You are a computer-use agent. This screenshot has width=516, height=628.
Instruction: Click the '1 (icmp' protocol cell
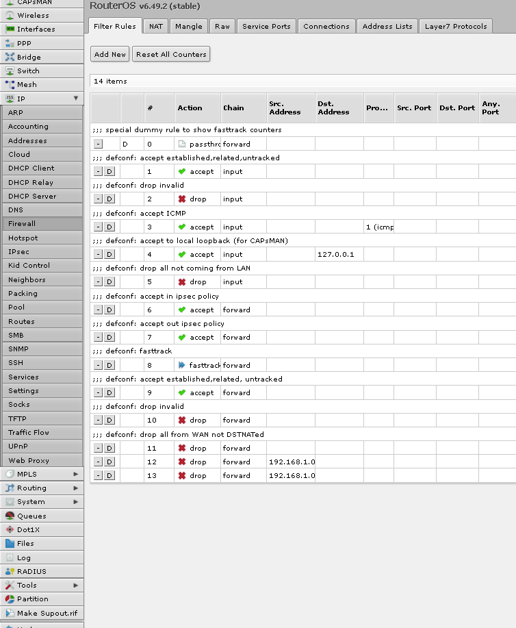tap(378, 227)
